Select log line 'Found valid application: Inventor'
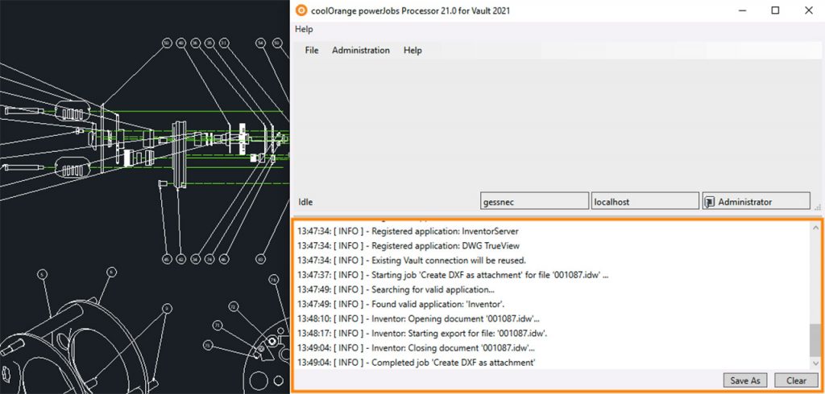 coord(401,304)
